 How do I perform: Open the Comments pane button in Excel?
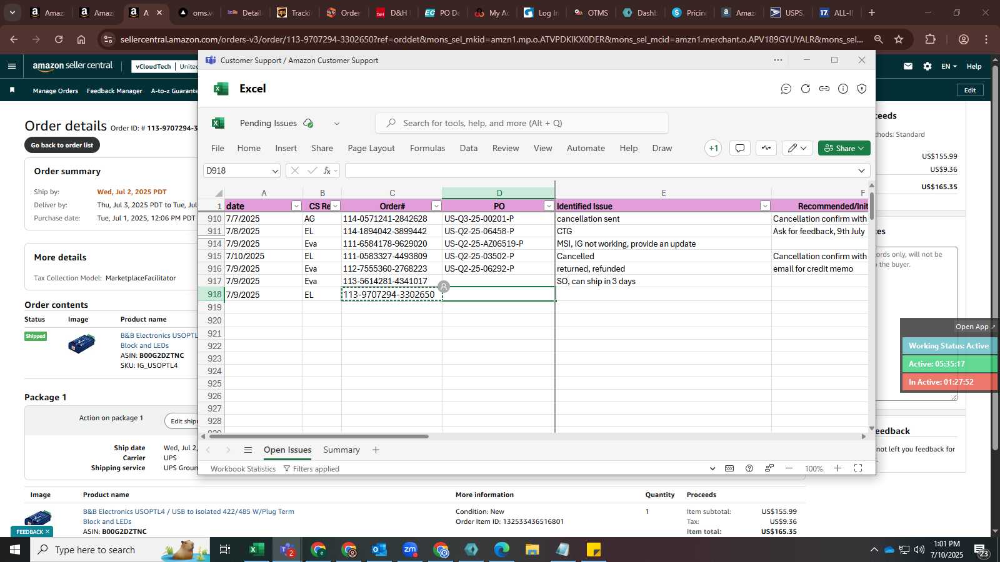(740, 148)
